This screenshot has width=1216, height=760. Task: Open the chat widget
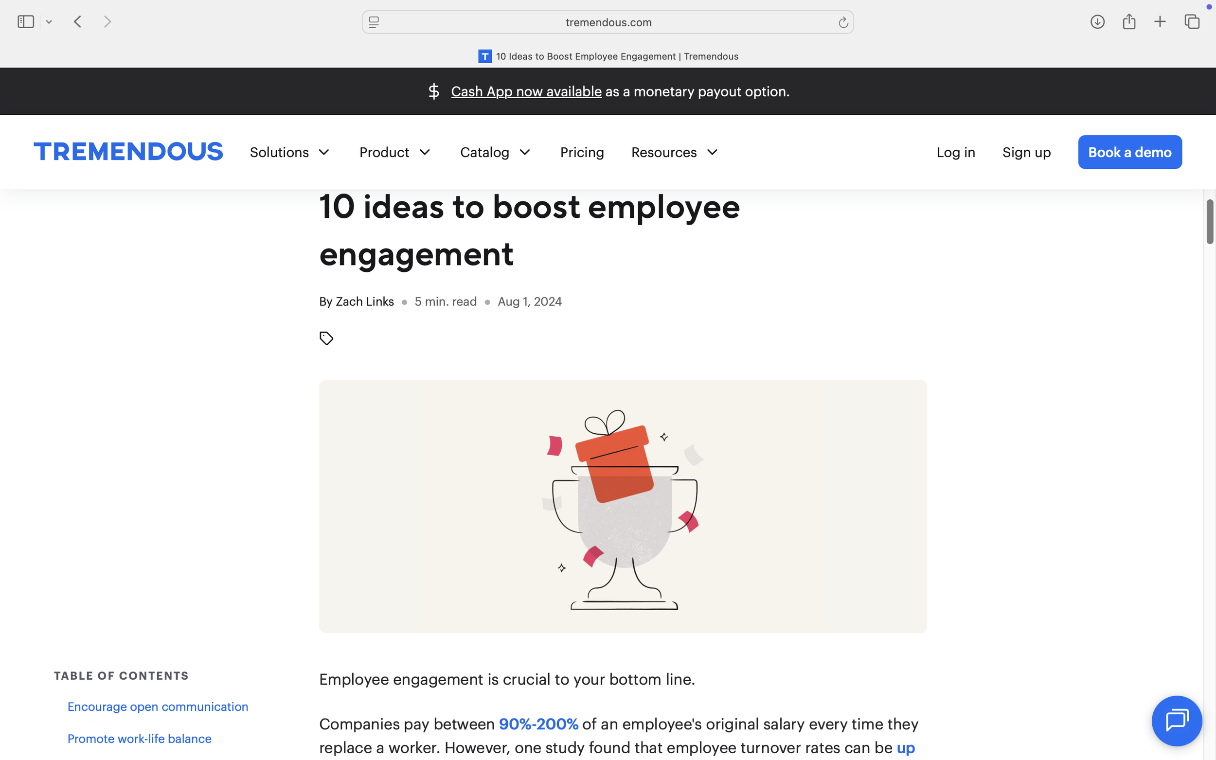point(1177,721)
